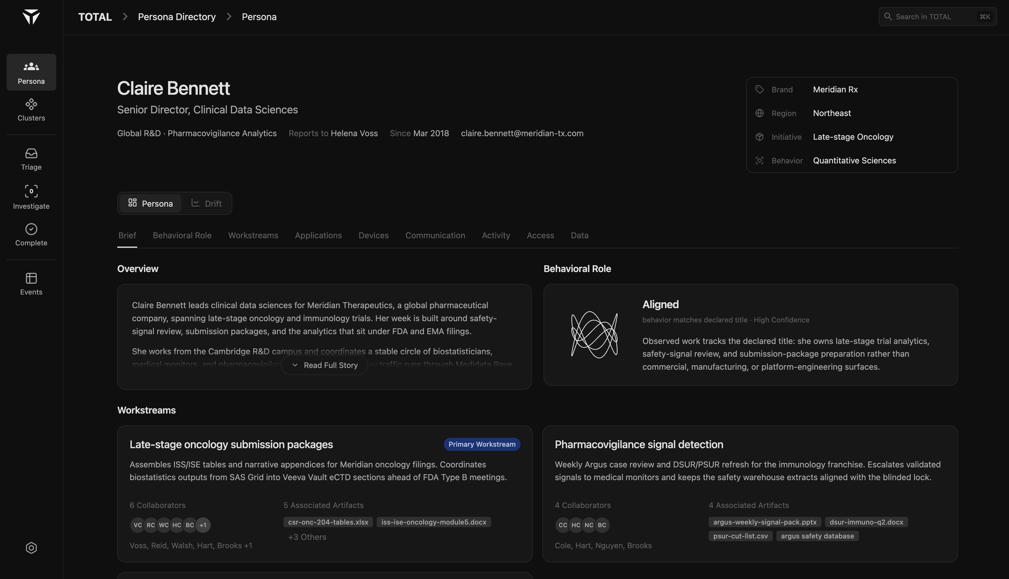Focus the Search in TOTAL field
This screenshot has width=1009, height=579.
tap(937, 17)
